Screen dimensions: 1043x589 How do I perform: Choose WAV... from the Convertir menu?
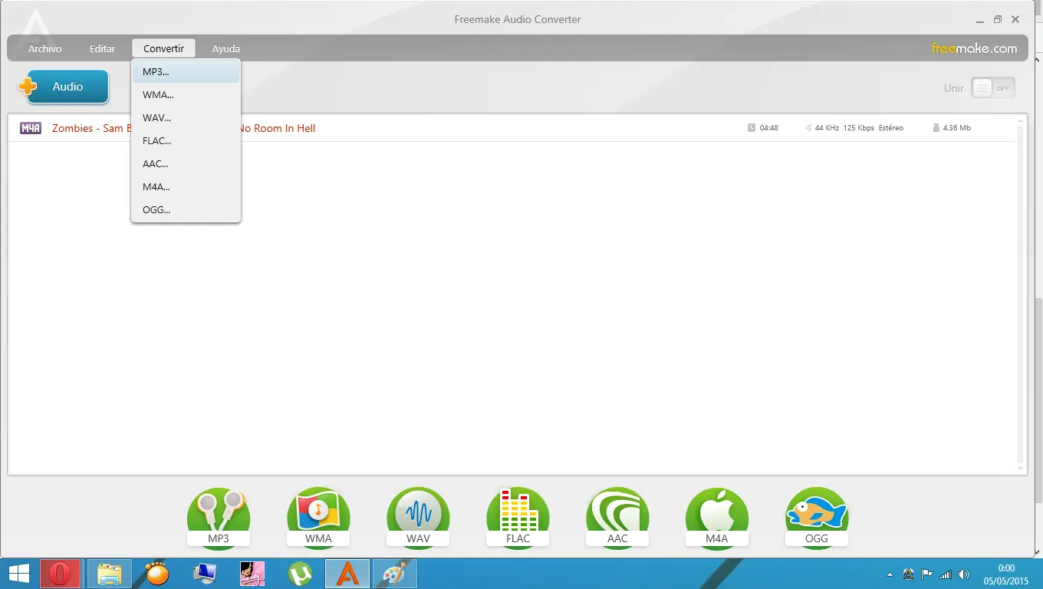pyautogui.click(x=186, y=118)
